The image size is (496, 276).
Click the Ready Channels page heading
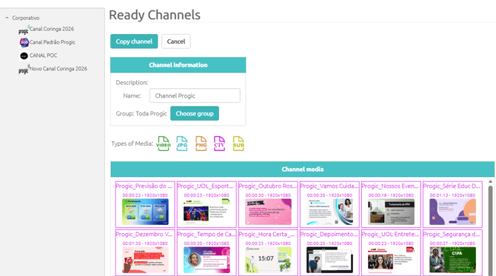pos(155,16)
